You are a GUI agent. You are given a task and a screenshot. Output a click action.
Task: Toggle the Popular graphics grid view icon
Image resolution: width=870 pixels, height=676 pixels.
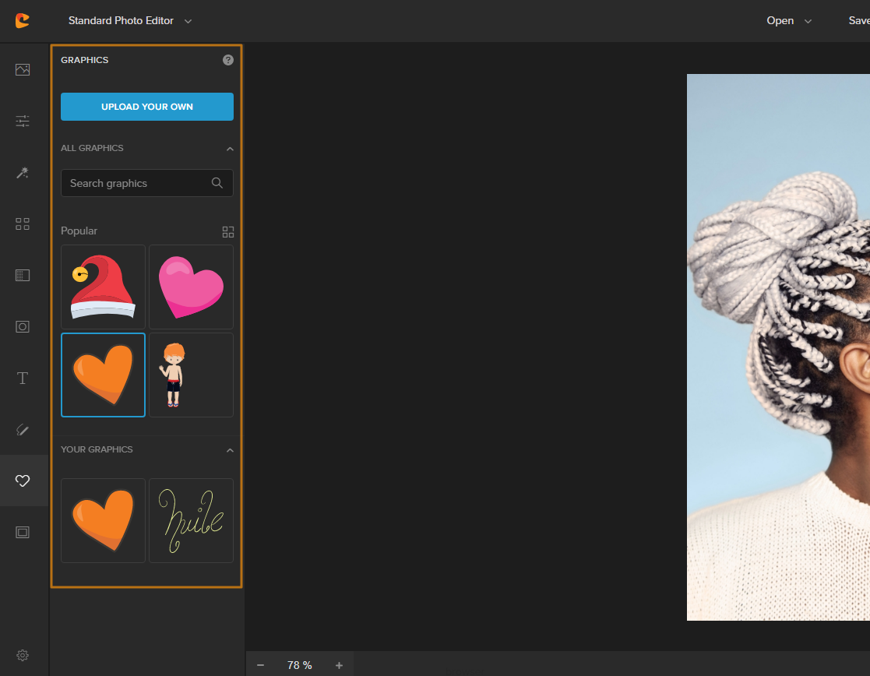click(x=227, y=231)
